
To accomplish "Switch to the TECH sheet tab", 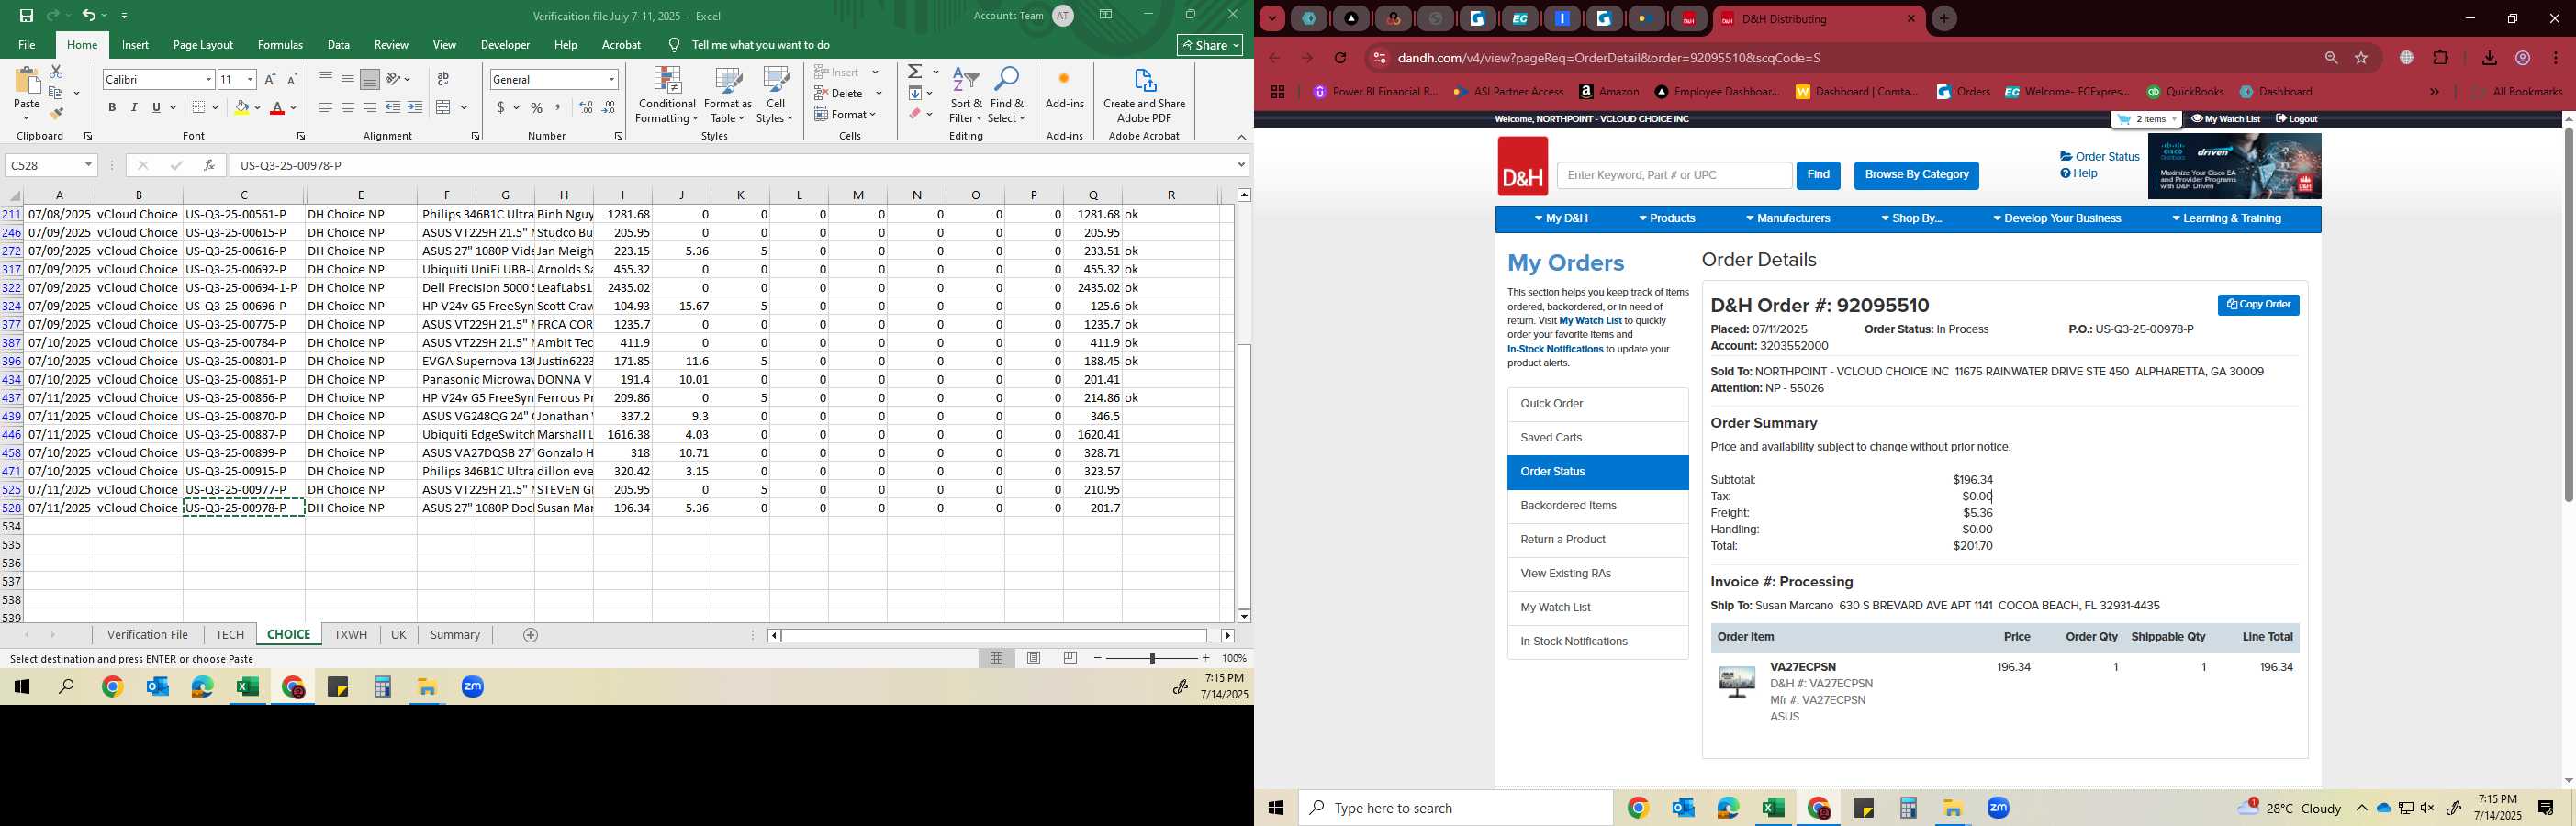I will [229, 635].
